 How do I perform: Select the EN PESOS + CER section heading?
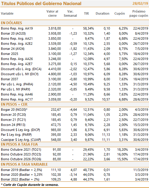pos(14,104)
